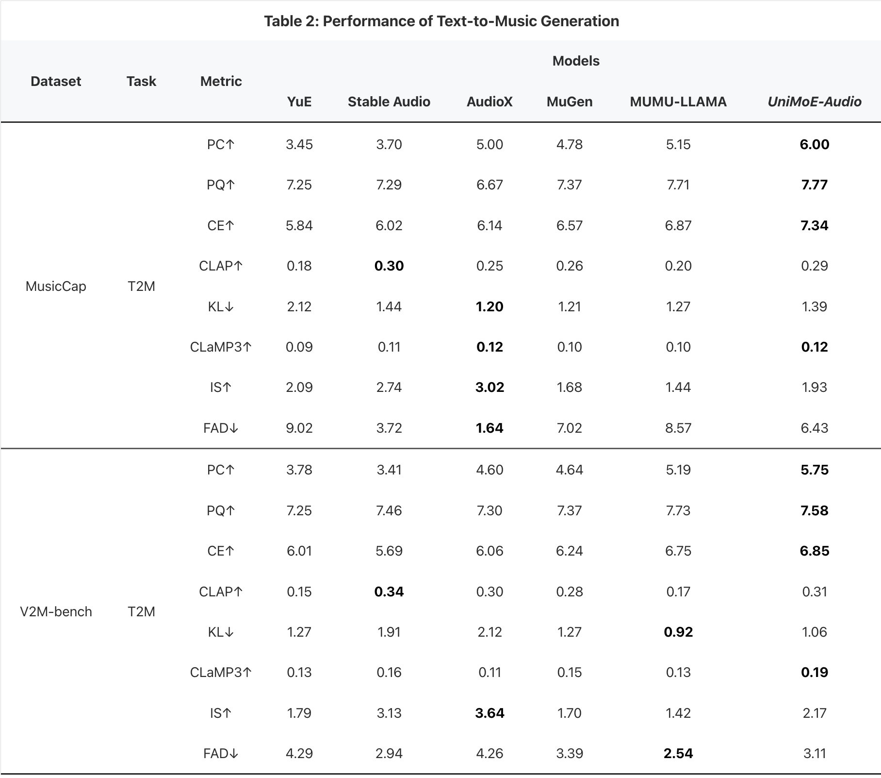Select the bold 0.92 KL value
This screenshot has height=778, width=881.
(x=678, y=632)
